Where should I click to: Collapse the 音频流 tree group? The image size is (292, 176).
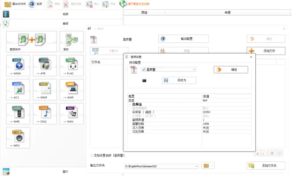130,104
